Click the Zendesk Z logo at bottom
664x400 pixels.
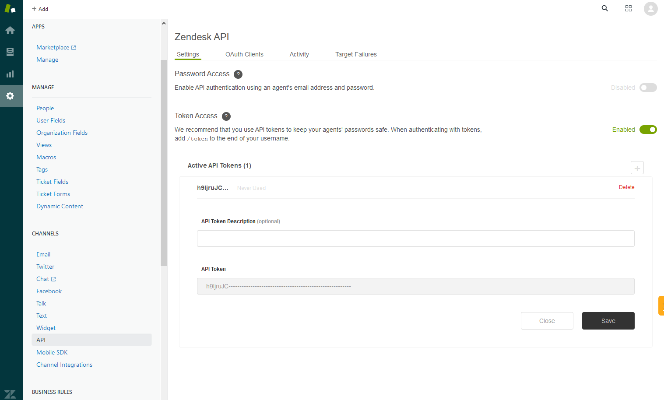coord(10,394)
